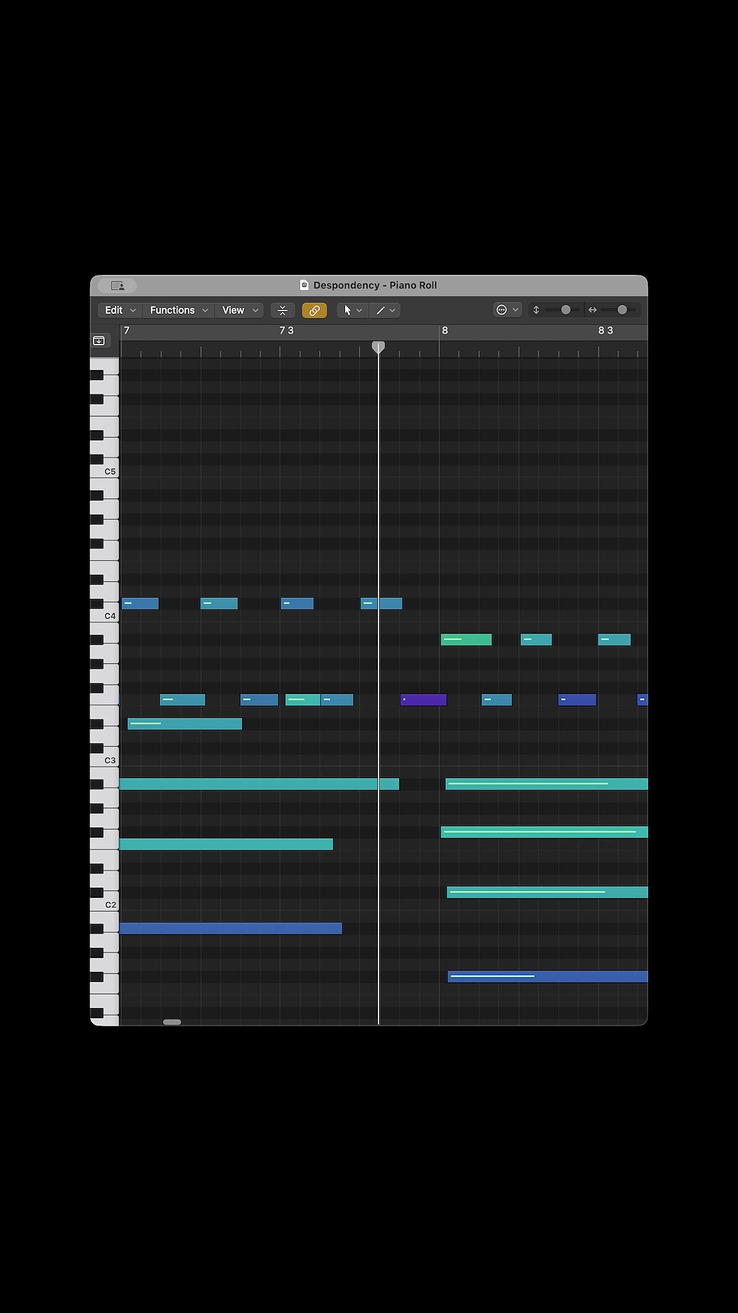
Task: Expand the Snap mode dropdown chevron
Action: click(516, 310)
